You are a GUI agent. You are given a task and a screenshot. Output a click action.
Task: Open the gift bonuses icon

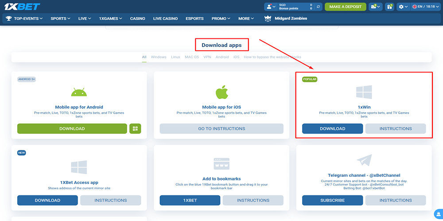[x=389, y=7]
